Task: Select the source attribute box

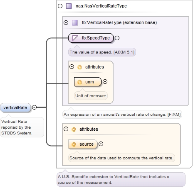Action: tap(83, 144)
